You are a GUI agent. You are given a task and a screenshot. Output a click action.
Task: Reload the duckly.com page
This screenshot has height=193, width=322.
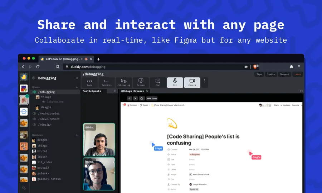pos(38,67)
